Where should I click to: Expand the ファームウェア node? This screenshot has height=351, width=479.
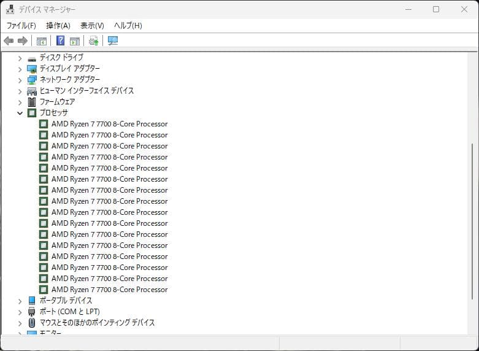click(x=20, y=102)
